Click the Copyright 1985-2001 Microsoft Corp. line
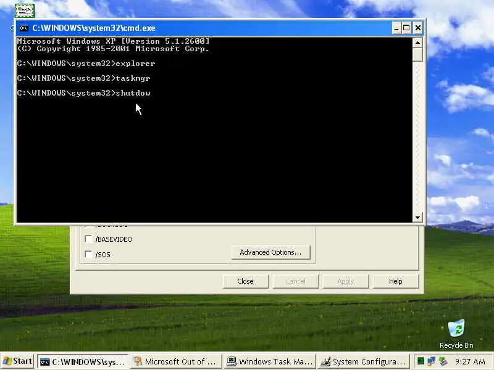 pyautogui.click(x=113, y=49)
